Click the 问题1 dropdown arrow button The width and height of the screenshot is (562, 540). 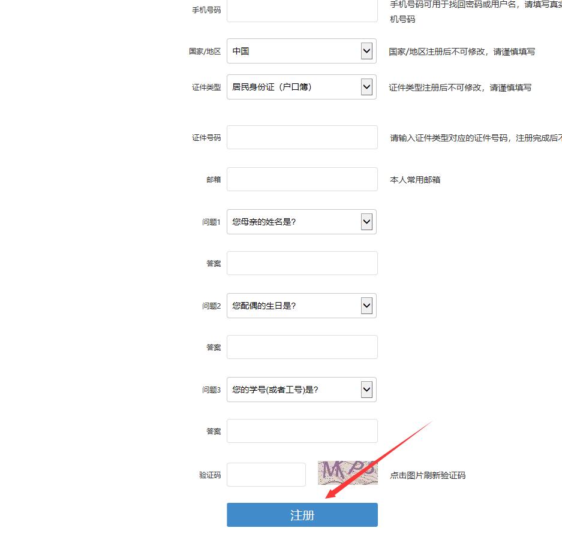tap(366, 222)
